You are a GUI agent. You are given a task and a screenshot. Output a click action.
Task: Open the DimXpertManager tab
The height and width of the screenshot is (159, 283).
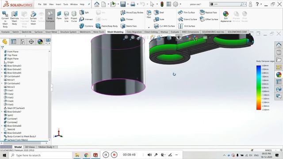point(31,42)
